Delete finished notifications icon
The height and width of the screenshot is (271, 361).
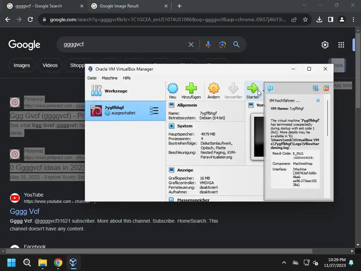326,88
